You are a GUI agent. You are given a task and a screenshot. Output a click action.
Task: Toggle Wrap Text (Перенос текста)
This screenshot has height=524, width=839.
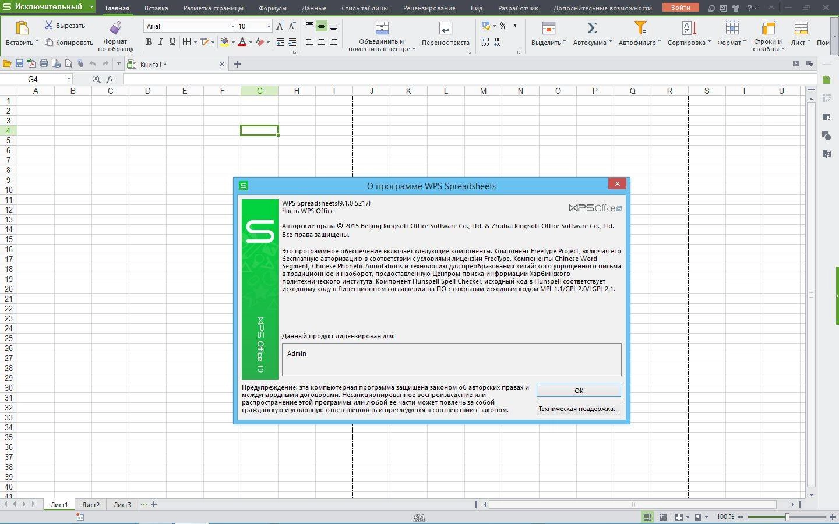[x=445, y=34]
